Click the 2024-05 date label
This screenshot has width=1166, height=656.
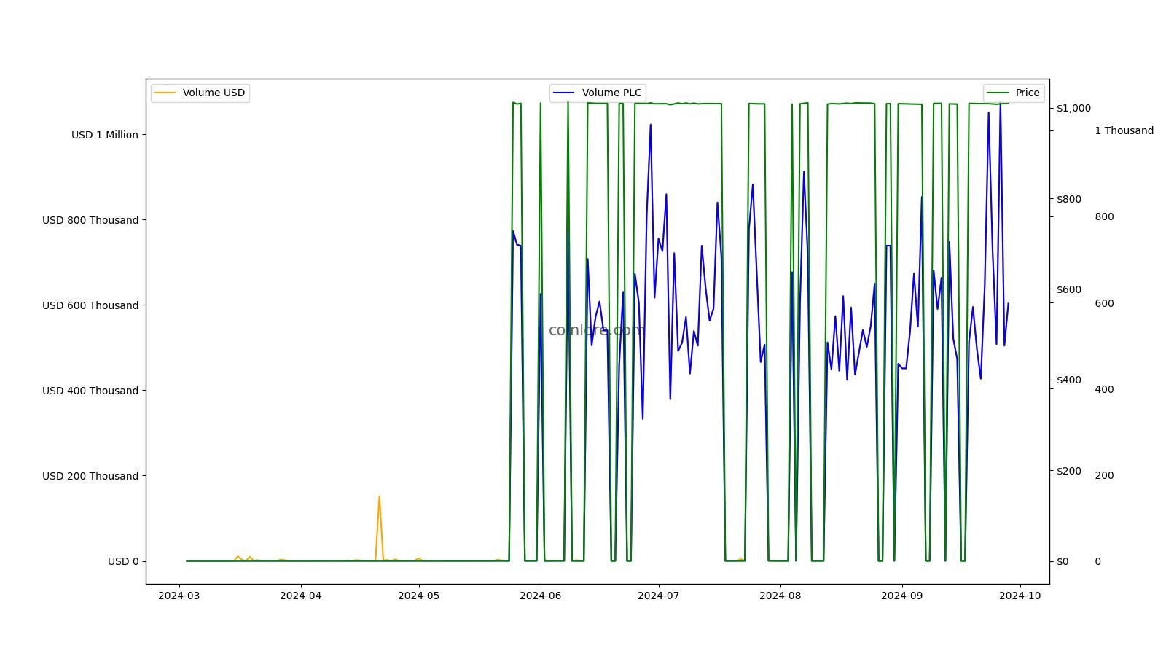coord(419,596)
